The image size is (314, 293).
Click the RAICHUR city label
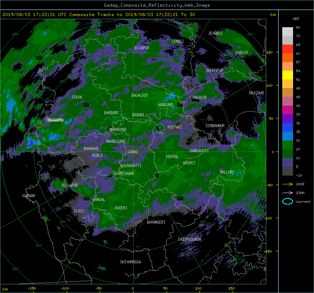(256, 93)
